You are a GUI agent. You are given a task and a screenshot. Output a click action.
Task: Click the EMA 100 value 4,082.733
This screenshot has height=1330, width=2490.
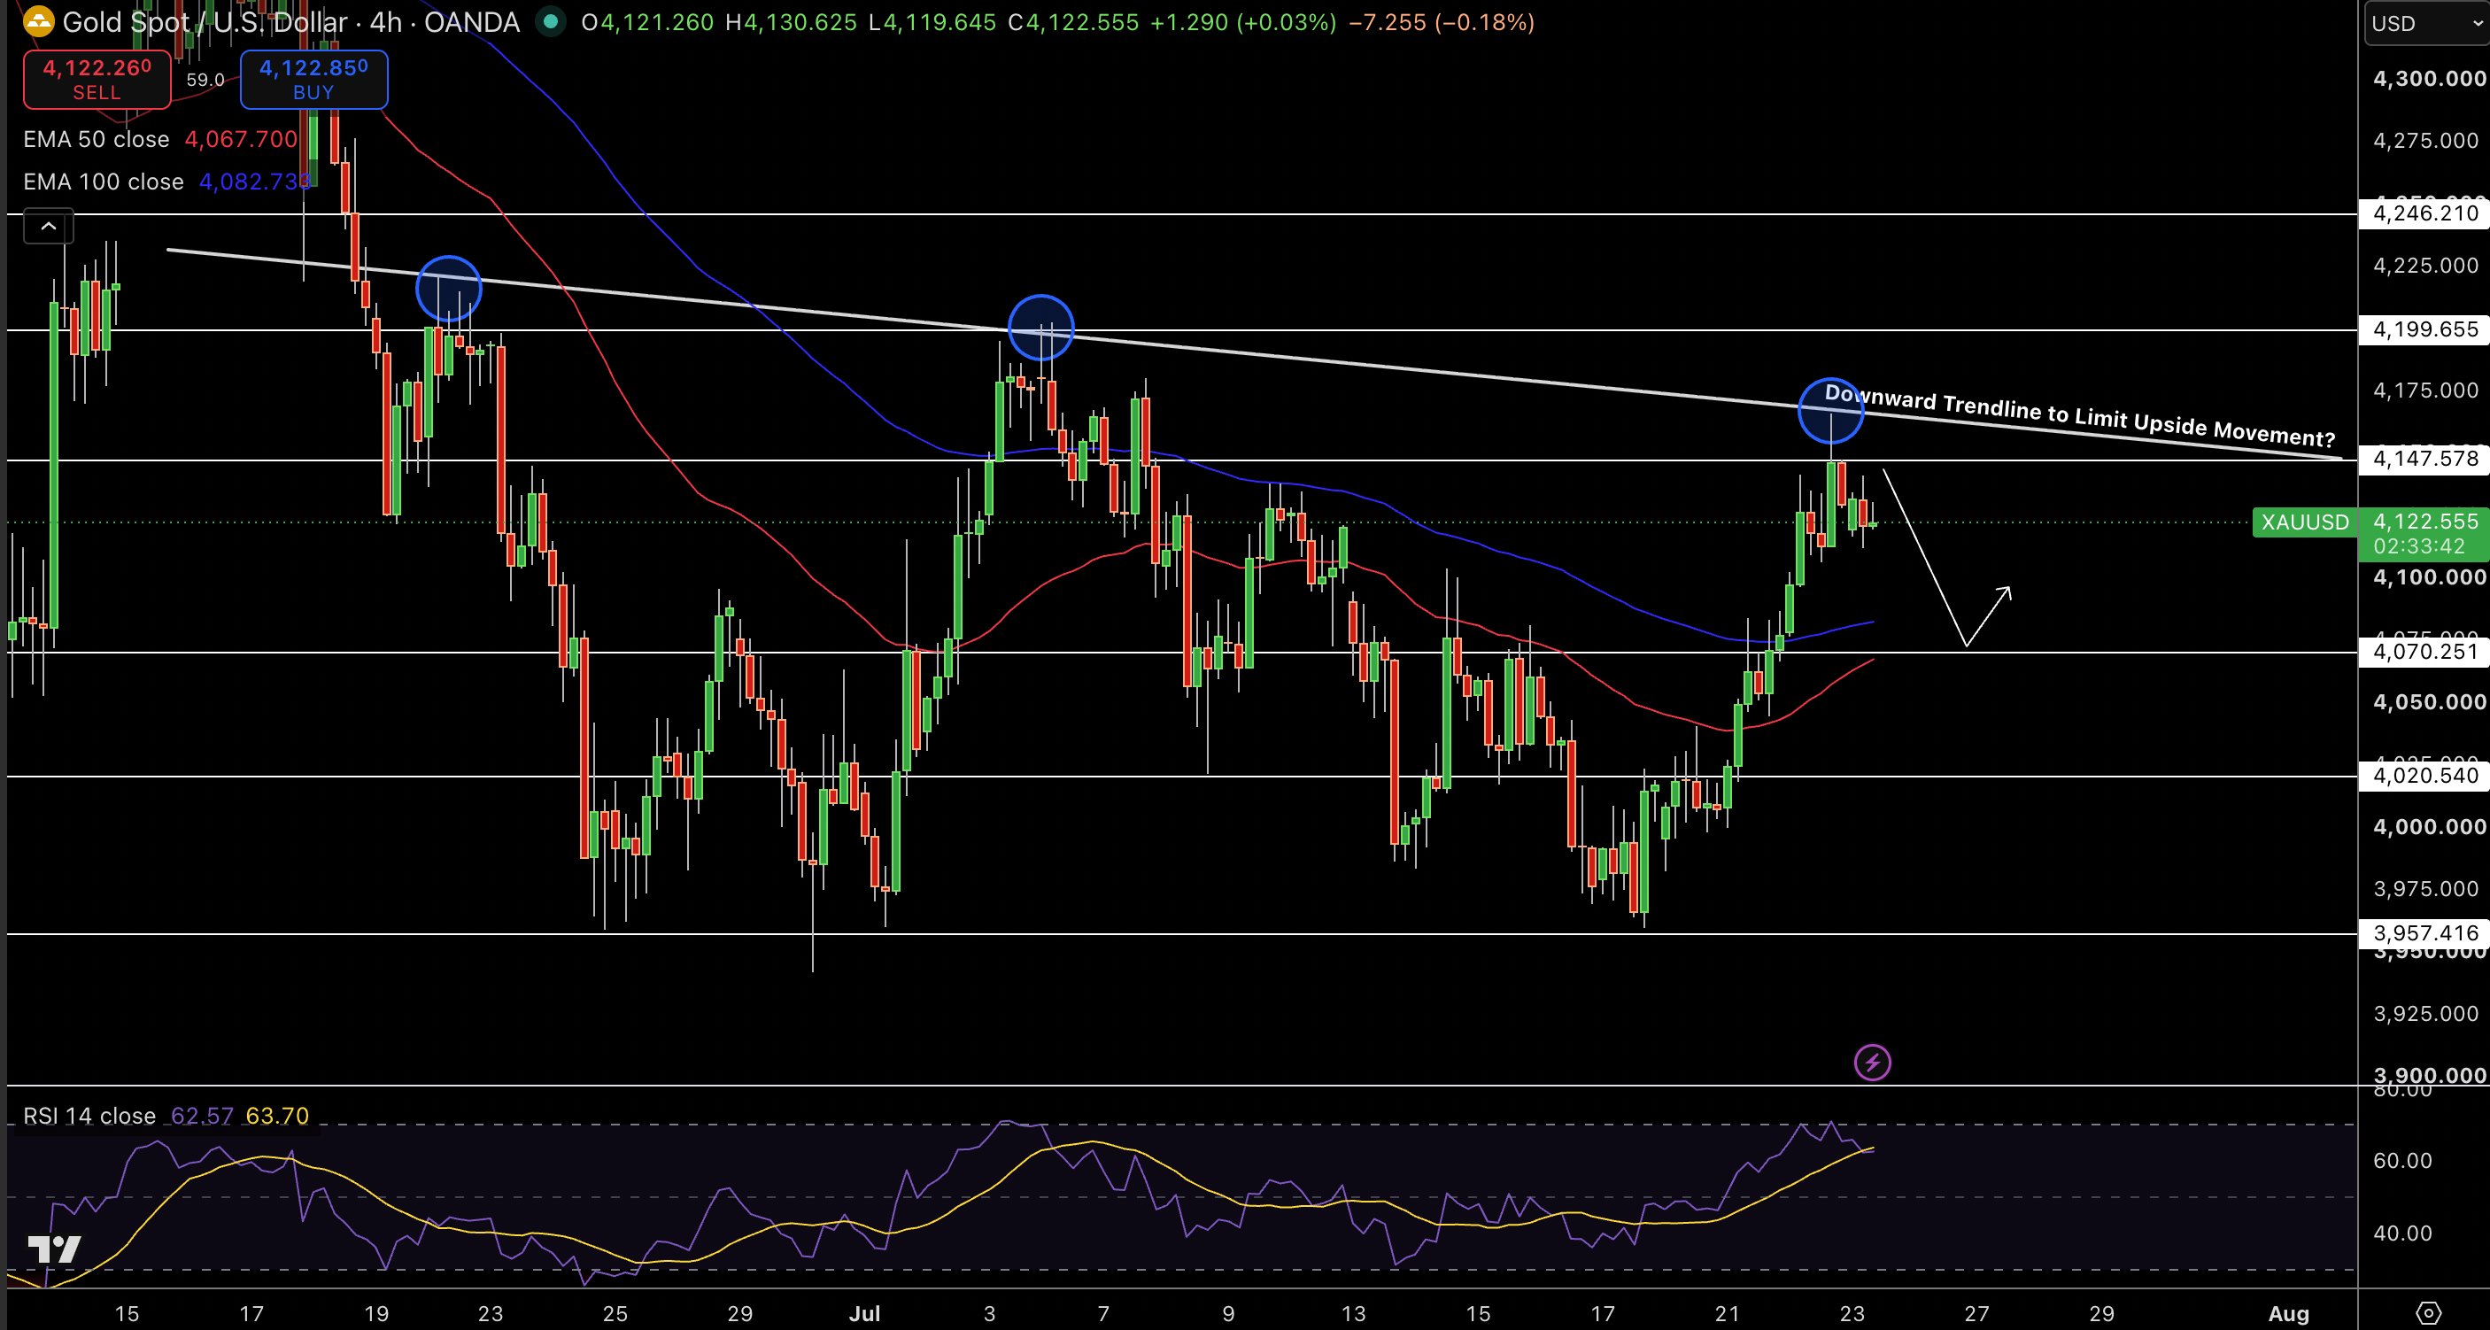point(255,182)
